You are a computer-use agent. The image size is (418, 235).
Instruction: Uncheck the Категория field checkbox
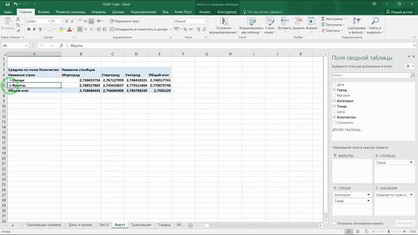pos(334,101)
